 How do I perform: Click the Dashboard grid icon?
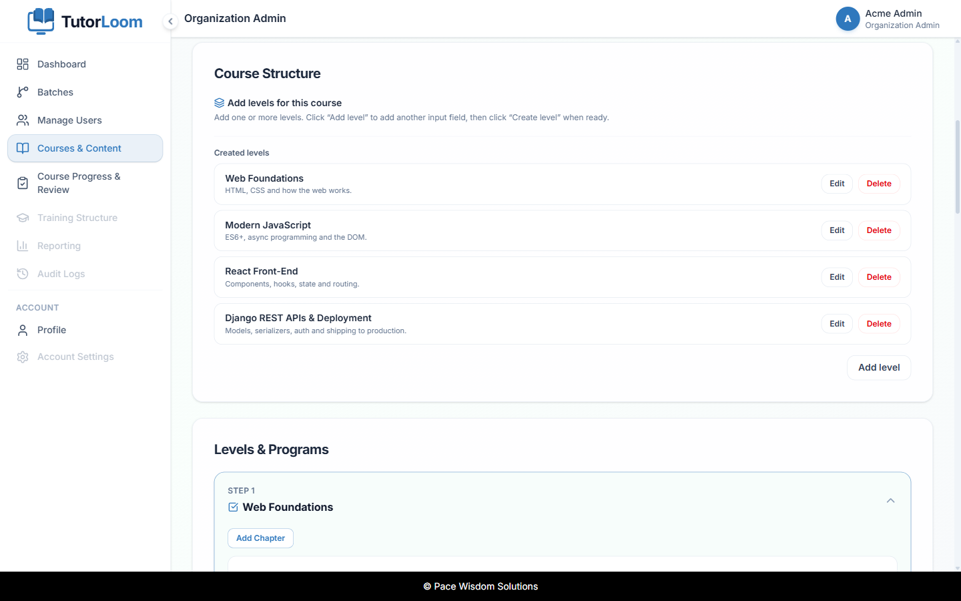pyautogui.click(x=23, y=64)
